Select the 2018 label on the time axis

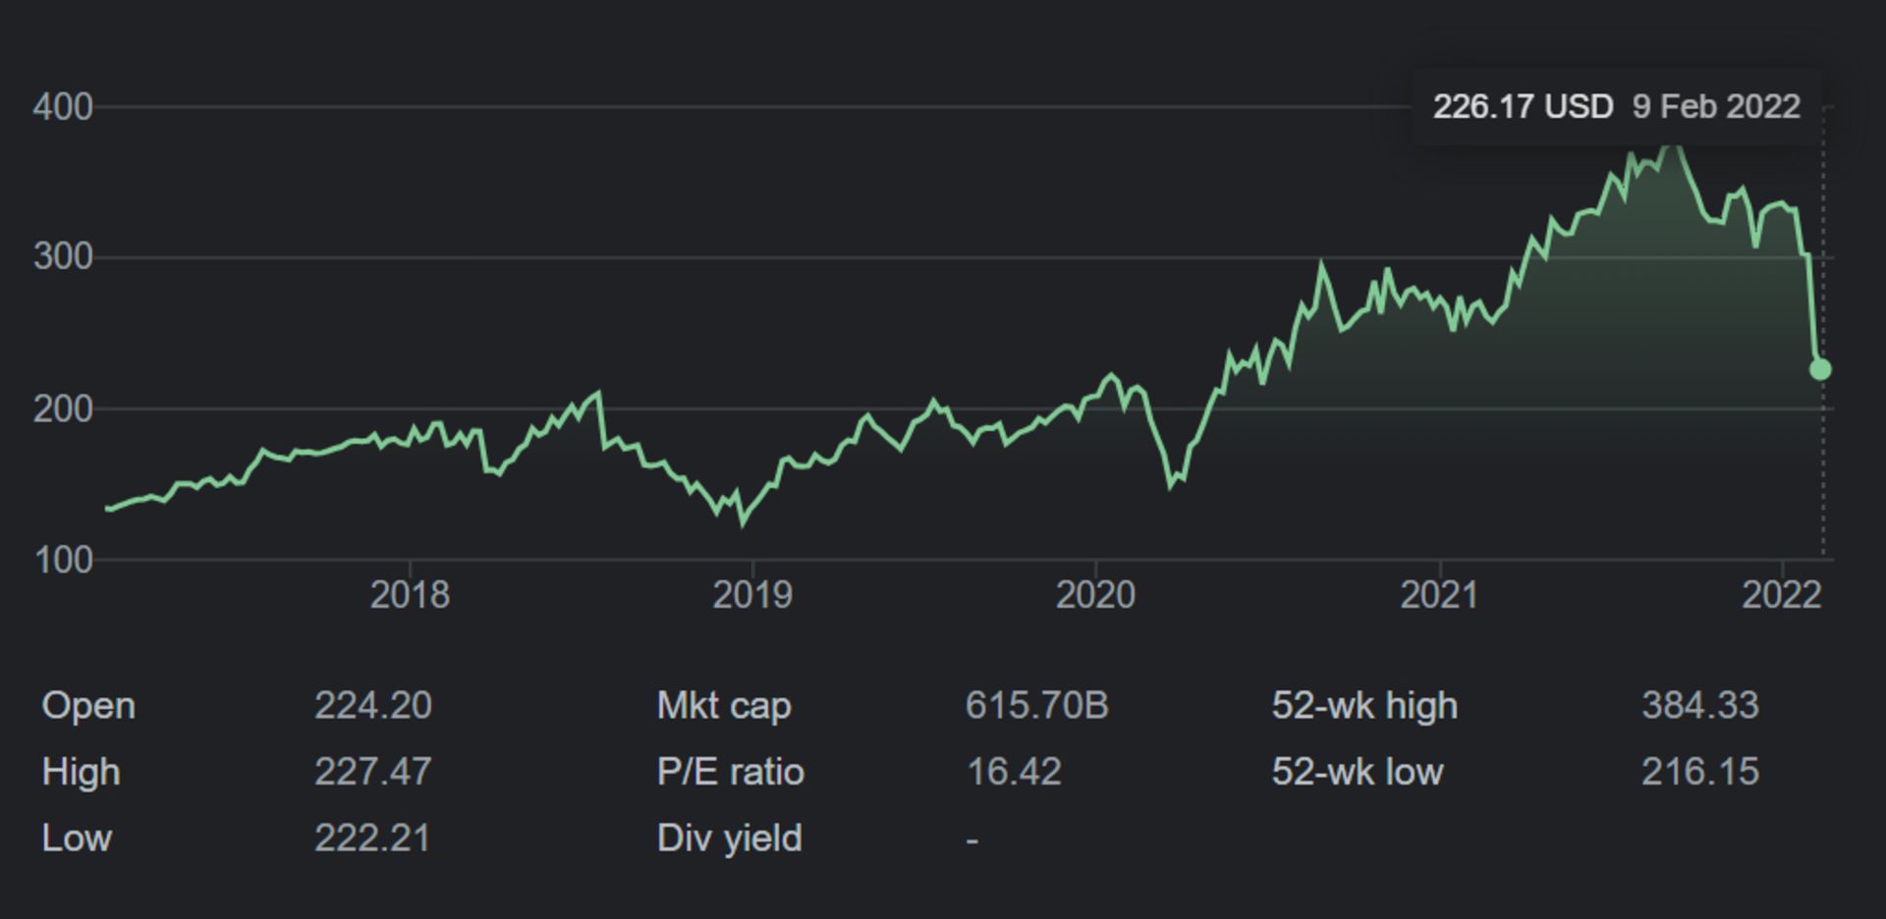click(410, 595)
